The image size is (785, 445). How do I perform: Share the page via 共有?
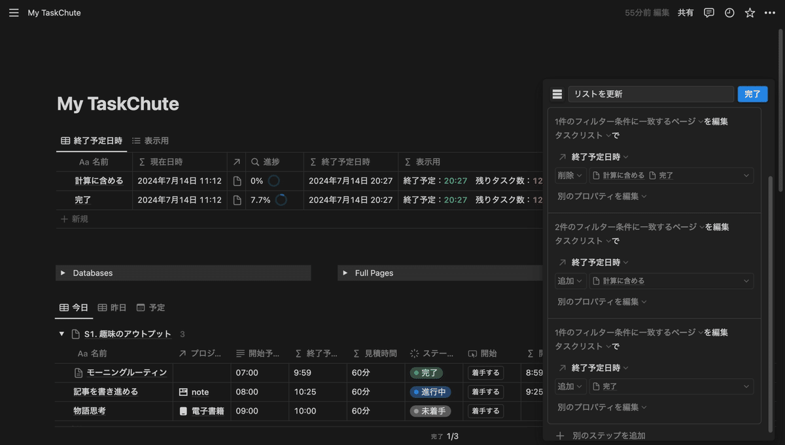click(686, 12)
